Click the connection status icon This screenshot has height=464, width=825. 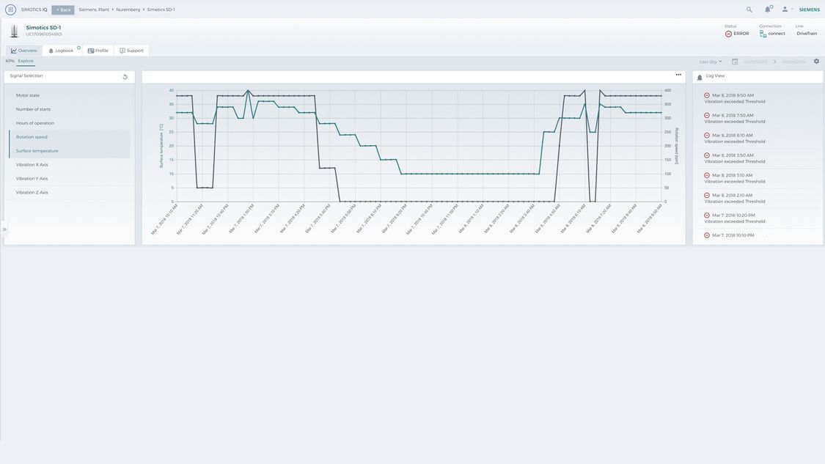click(763, 34)
